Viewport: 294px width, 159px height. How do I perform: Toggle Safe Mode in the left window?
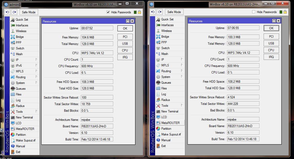pos(29,12)
